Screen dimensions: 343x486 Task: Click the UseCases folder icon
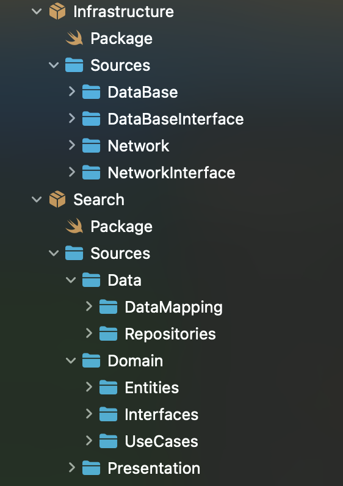pyautogui.click(x=109, y=441)
